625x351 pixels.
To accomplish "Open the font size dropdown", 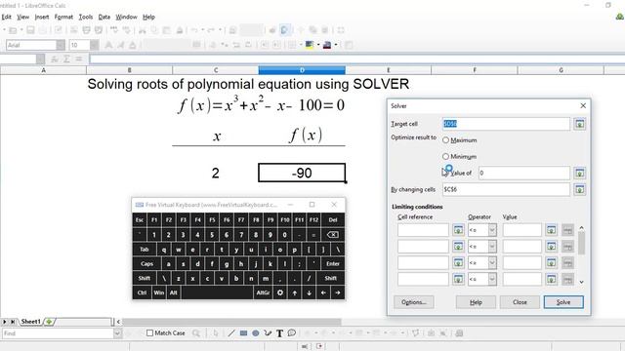I will (94, 45).
